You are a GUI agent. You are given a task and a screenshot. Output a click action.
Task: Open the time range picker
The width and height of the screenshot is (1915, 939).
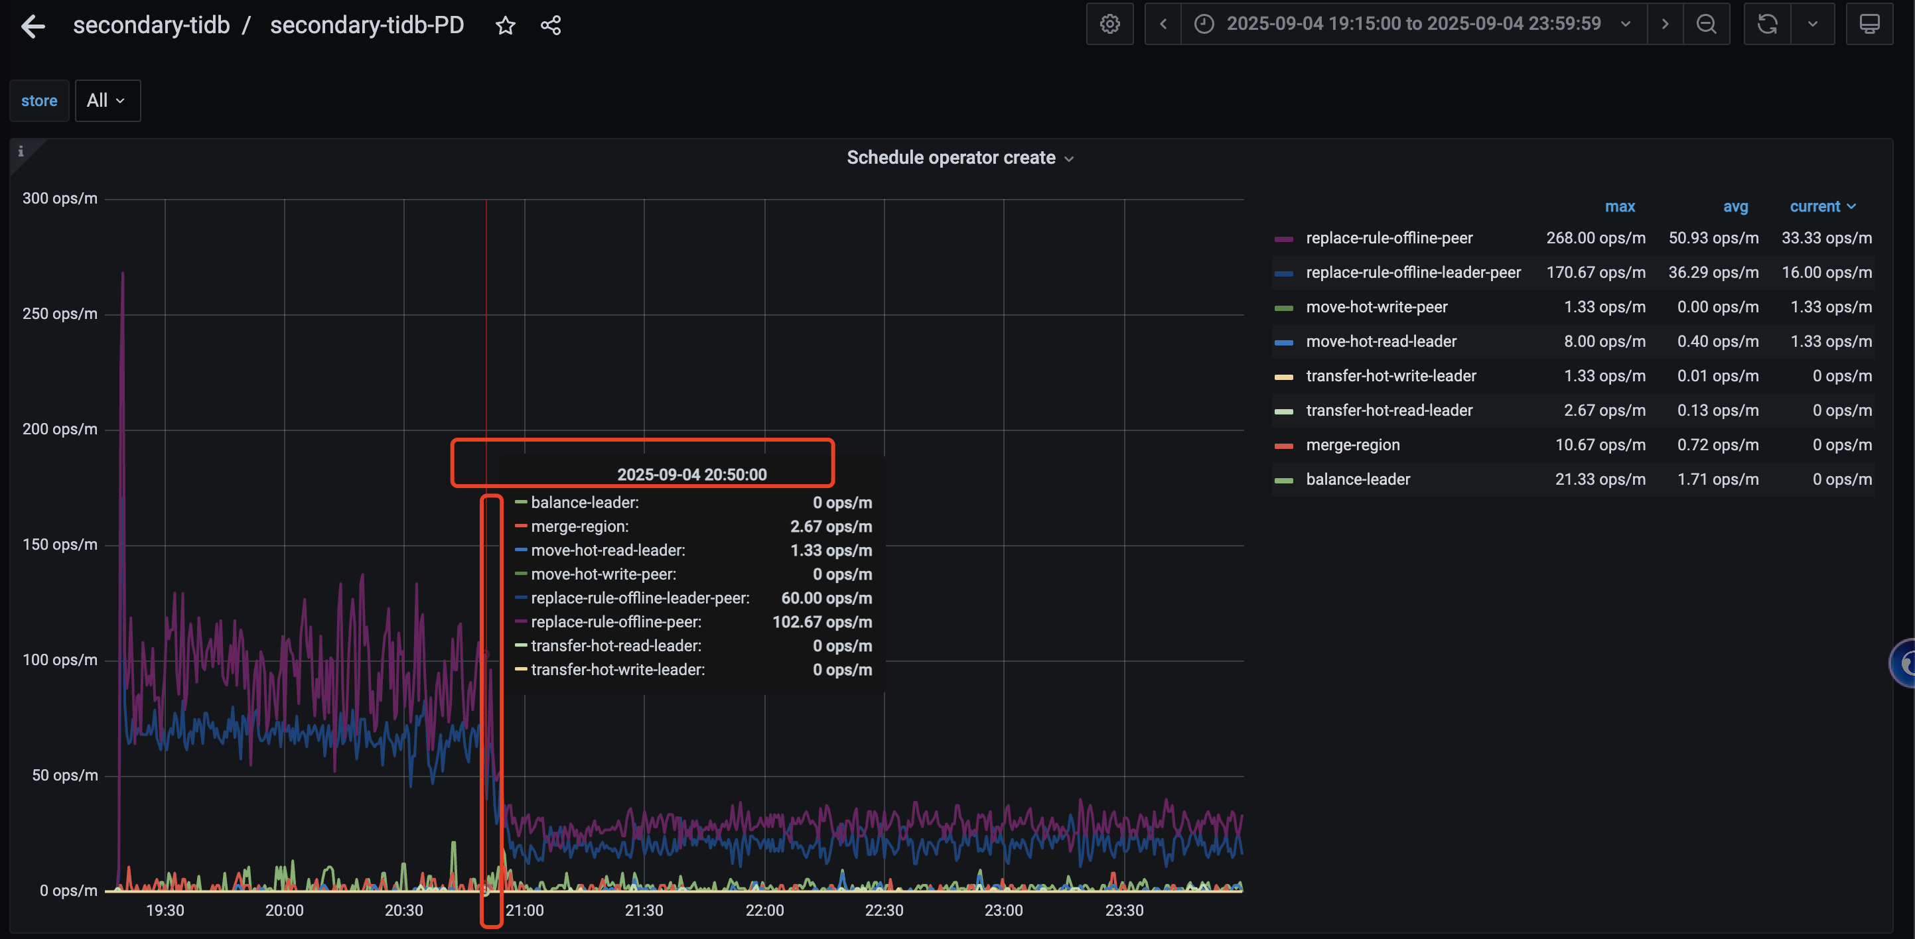tap(1413, 24)
